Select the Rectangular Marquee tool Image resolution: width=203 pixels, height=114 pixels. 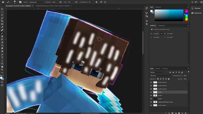2,12
